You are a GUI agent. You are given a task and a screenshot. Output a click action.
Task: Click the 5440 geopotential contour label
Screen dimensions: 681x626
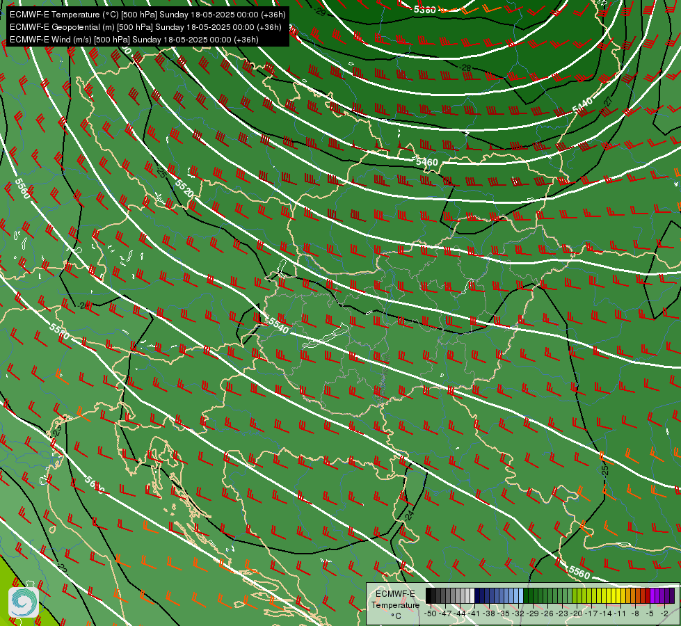pyautogui.click(x=582, y=105)
